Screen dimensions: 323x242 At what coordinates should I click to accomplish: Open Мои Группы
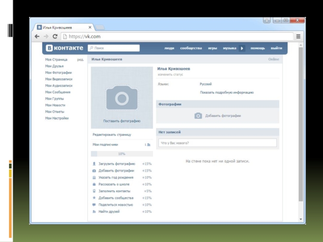(55, 98)
